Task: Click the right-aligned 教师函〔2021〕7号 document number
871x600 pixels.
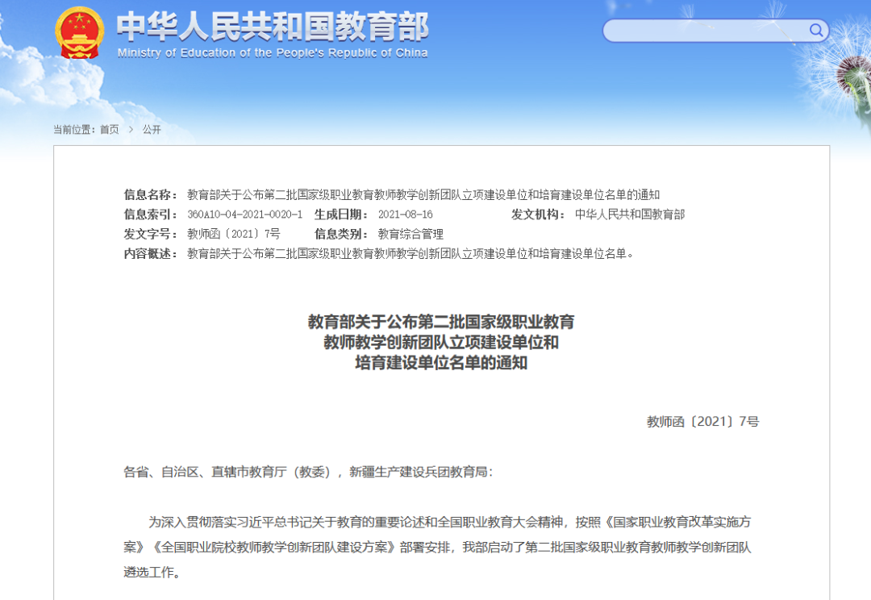Action: [x=702, y=422]
